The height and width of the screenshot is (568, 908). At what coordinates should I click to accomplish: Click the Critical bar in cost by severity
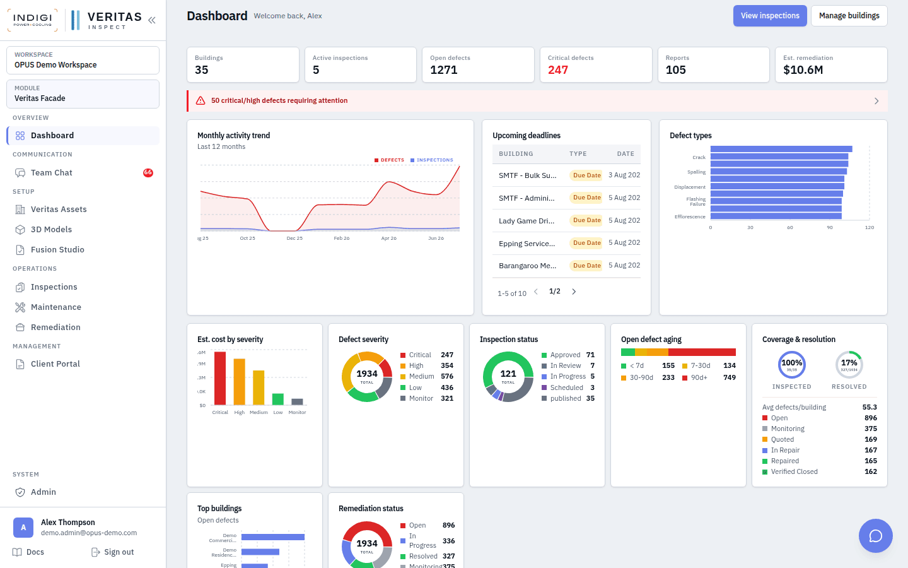pyautogui.click(x=220, y=379)
